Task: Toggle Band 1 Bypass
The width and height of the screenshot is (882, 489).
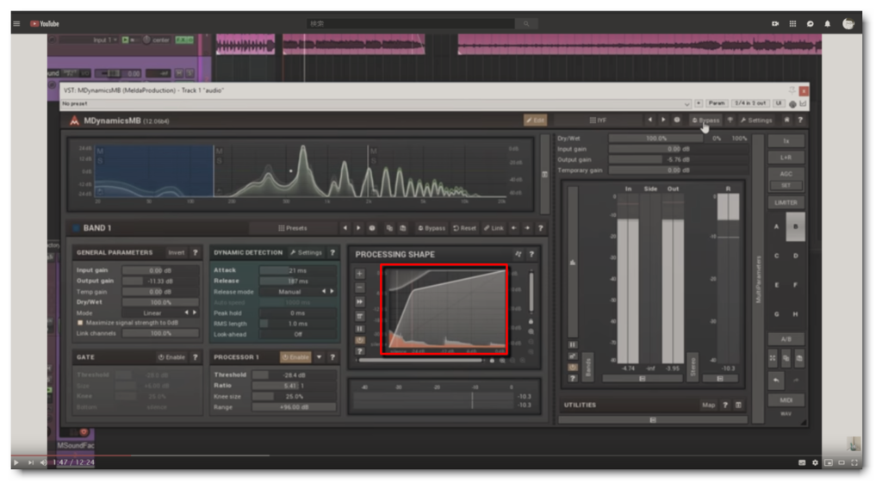Action: (x=432, y=228)
